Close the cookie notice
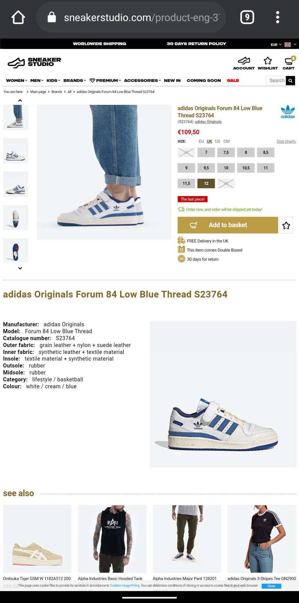299x603 pixels. (x=271, y=586)
